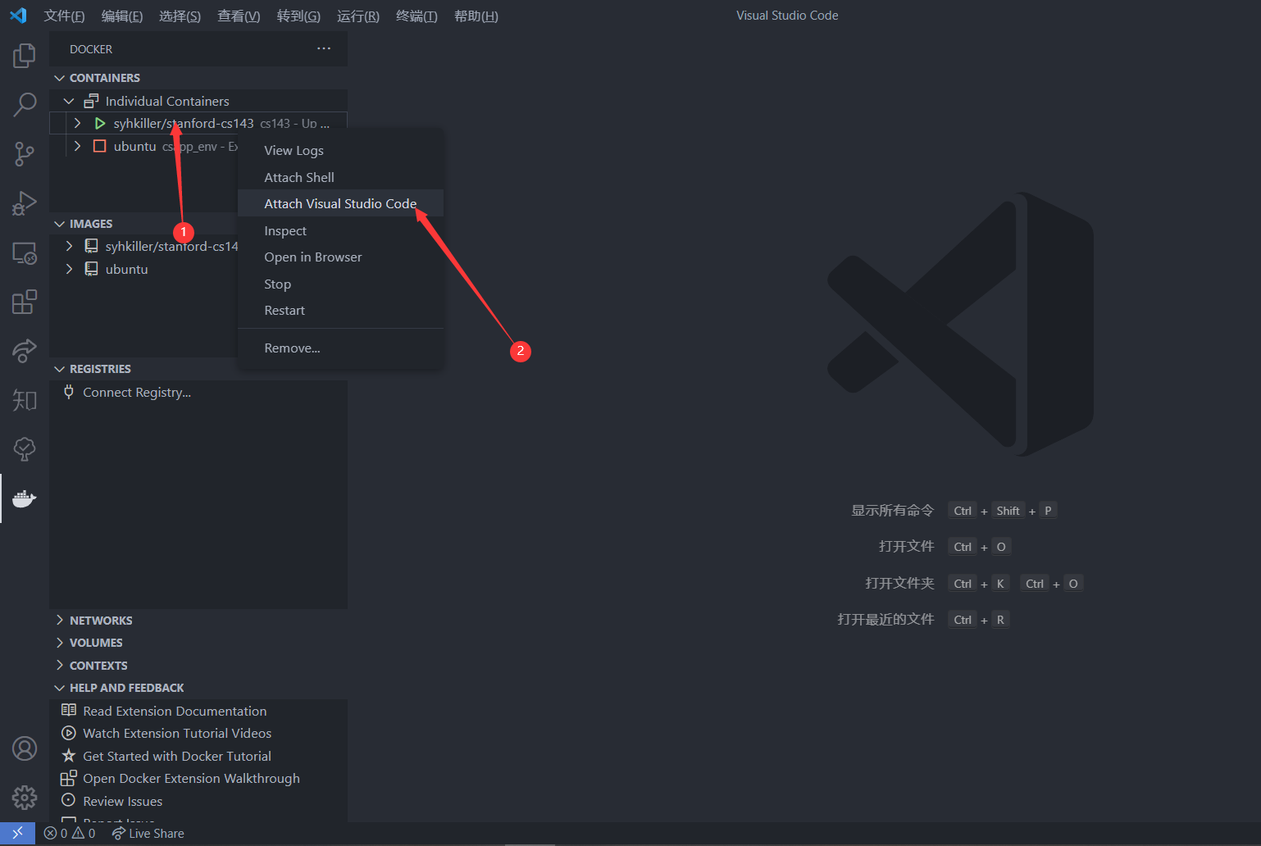The width and height of the screenshot is (1261, 846).
Task: Expand the ubuntu image node
Action: (69, 269)
